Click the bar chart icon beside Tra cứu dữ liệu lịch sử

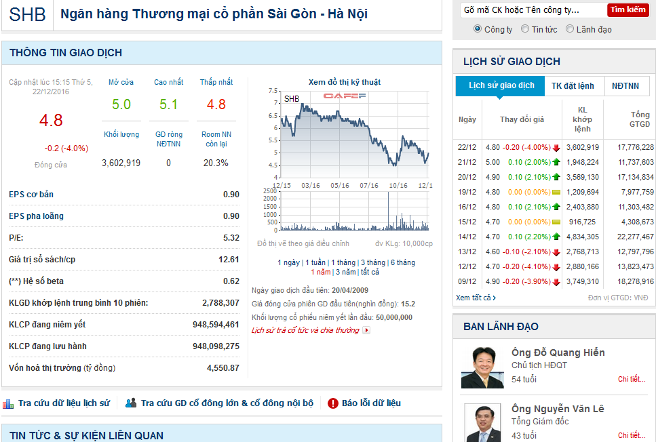coord(8,403)
